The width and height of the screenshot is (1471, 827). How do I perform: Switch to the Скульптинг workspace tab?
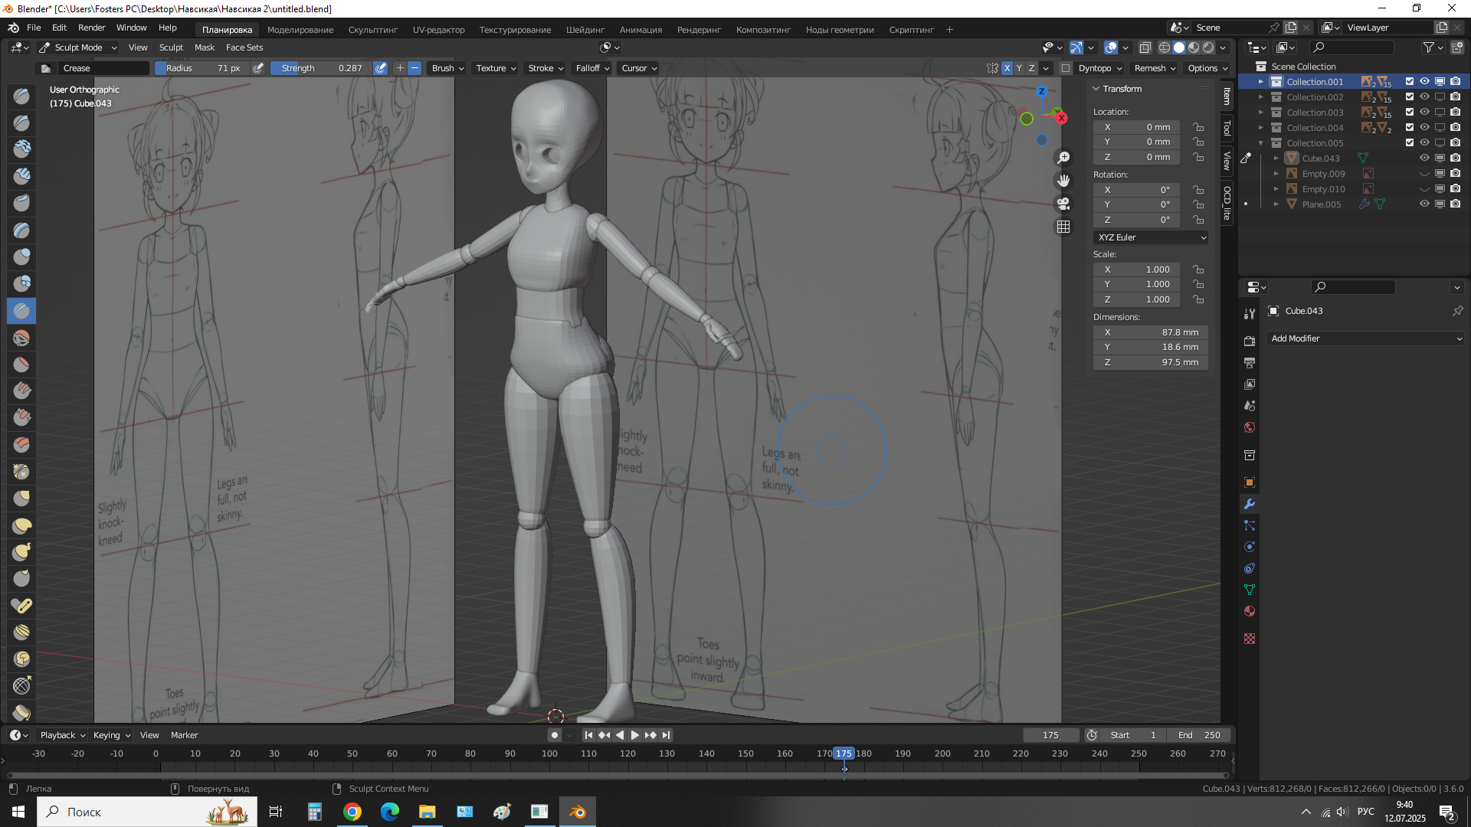point(372,30)
